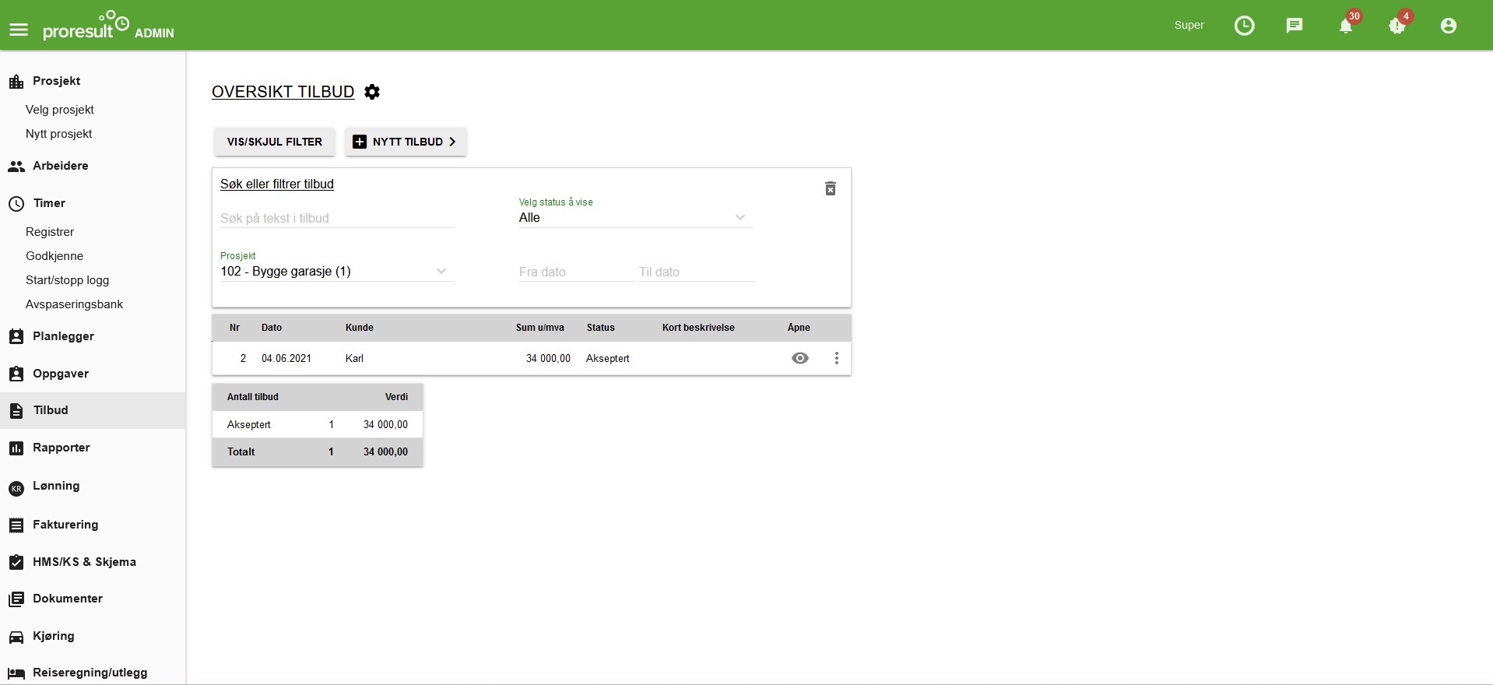This screenshot has width=1493, height=685.
Task: Open tilbud 2 with the eye icon
Action: [x=799, y=358]
